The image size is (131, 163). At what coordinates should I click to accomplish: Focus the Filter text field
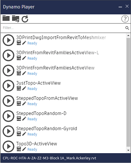63,28
